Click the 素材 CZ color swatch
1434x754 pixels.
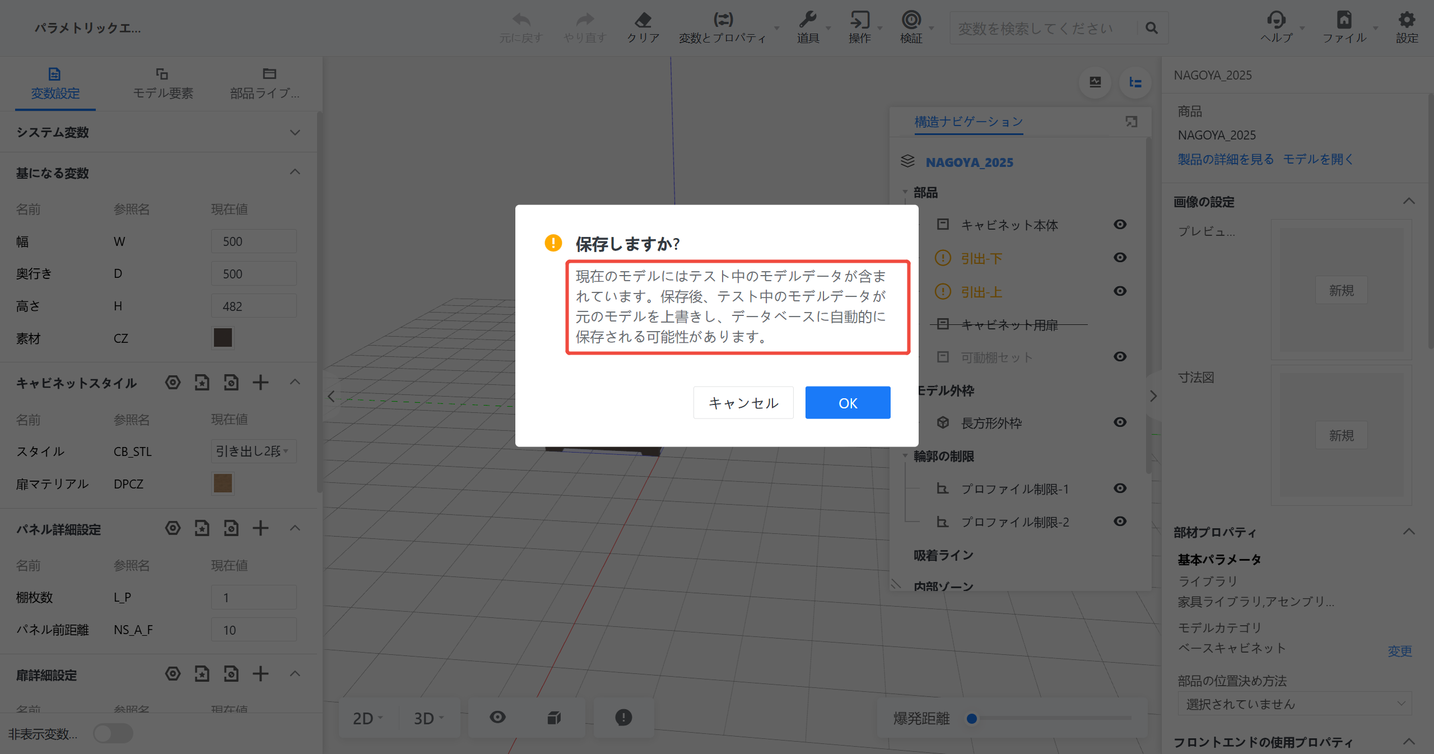[x=222, y=338]
